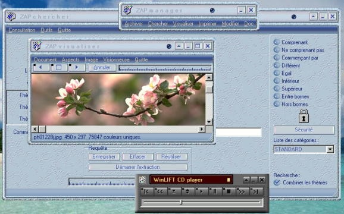Click next image arrow in ZAP visualiser toolbar
344x214 pixels.
coord(77,67)
